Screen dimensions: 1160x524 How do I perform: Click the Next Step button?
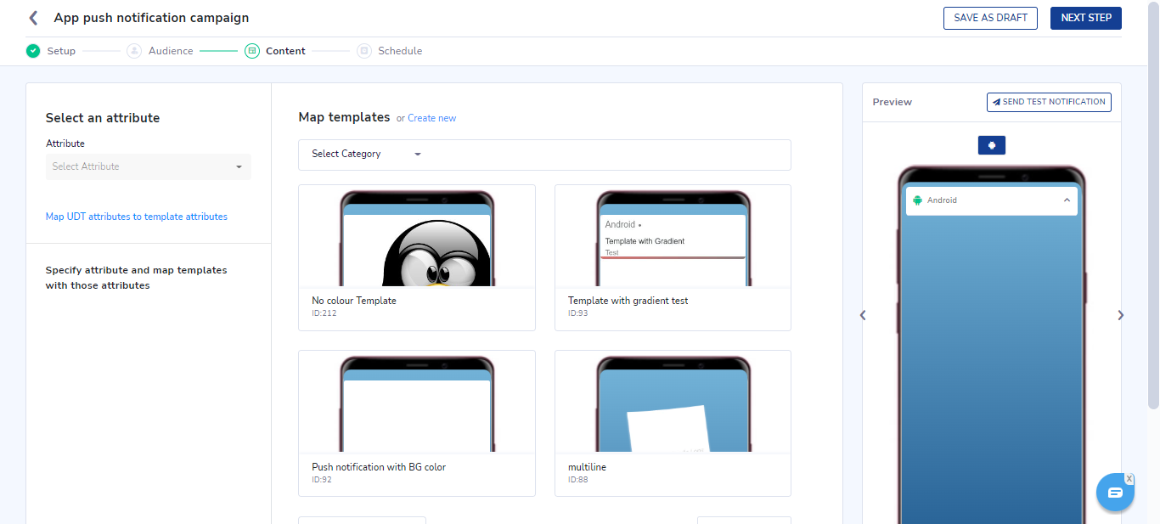tap(1085, 18)
